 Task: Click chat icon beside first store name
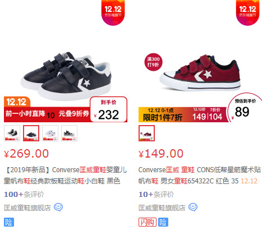pos(58,208)
